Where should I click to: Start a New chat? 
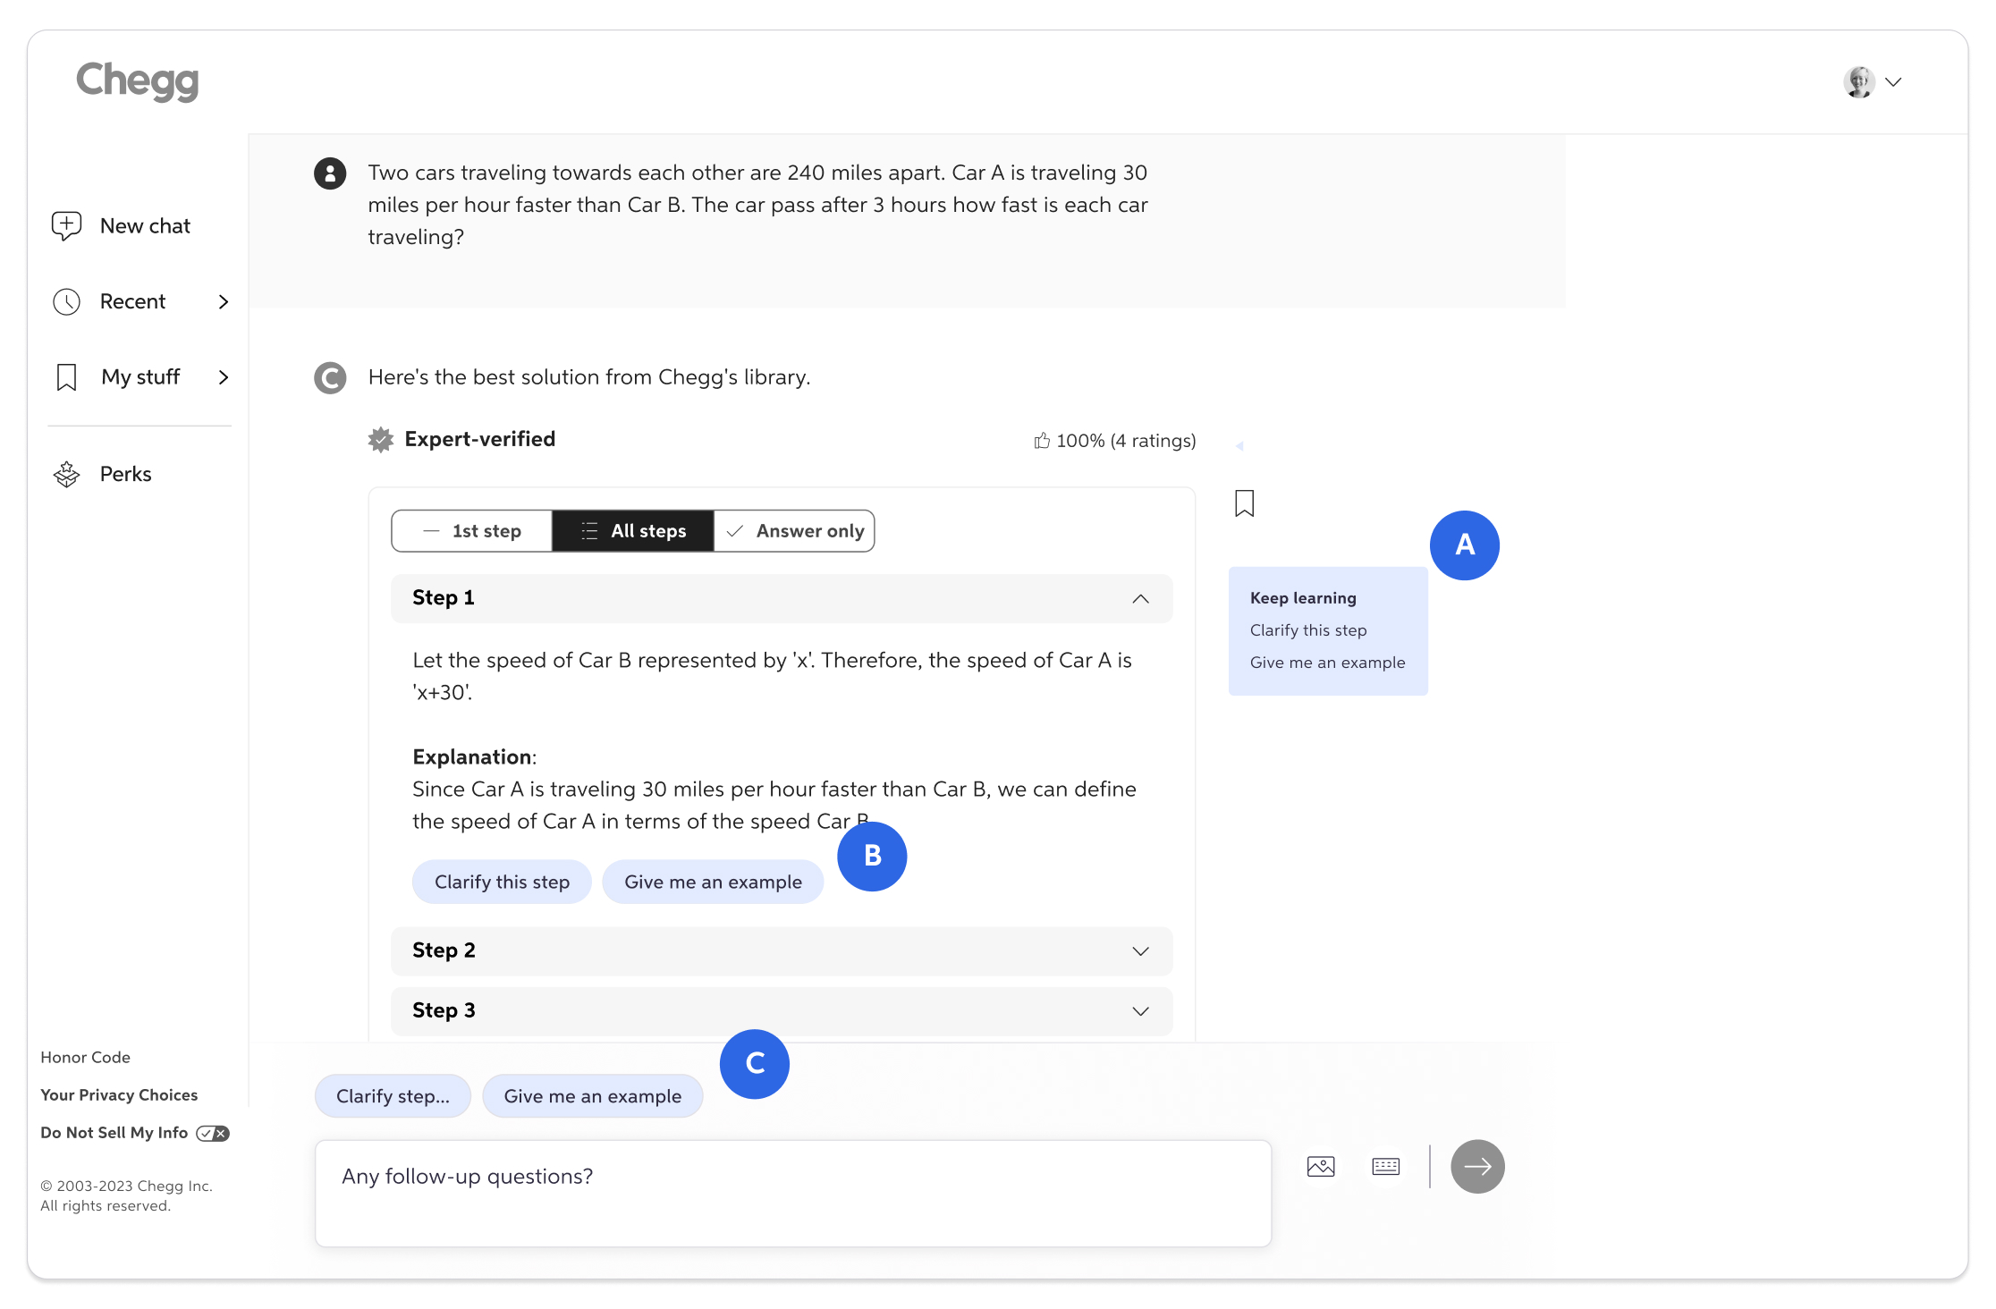(x=145, y=226)
